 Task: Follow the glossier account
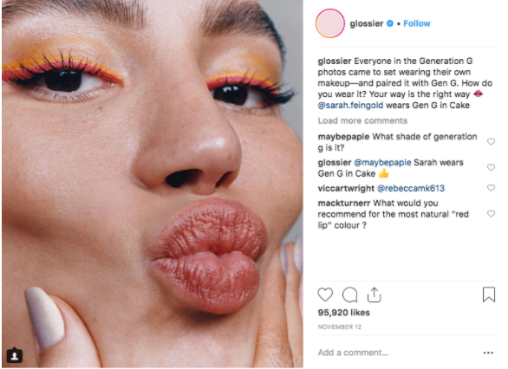pos(417,23)
